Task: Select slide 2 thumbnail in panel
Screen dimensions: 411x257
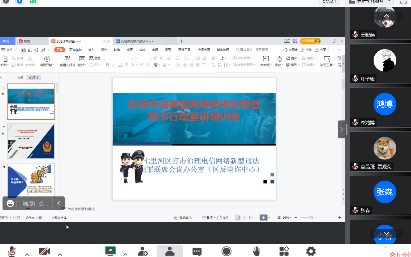Action: tap(31, 141)
